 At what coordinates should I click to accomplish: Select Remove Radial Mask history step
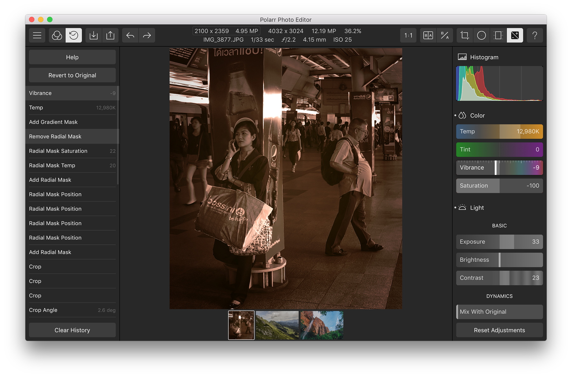[x=72, y=137]
